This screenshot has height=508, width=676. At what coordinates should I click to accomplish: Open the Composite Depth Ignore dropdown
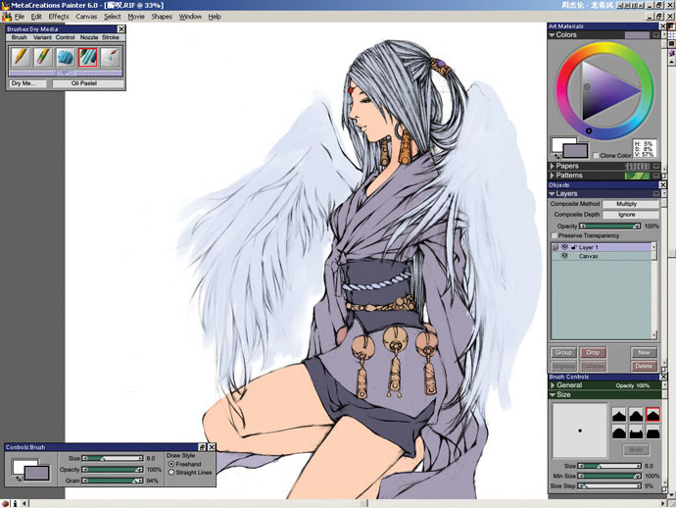pos(630,215)
